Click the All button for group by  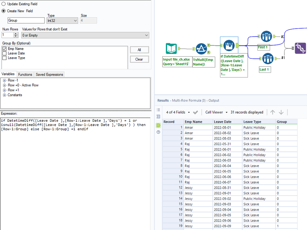139,50
